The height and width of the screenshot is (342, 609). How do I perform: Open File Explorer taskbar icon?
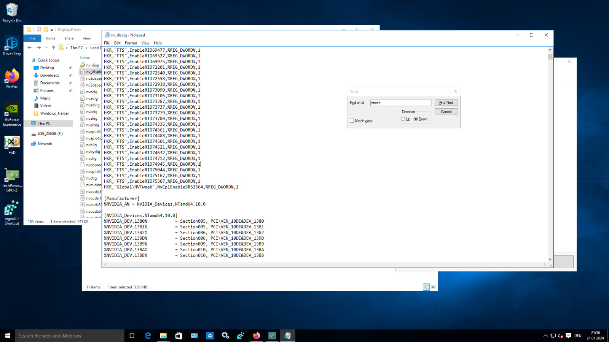pos(163,336)
